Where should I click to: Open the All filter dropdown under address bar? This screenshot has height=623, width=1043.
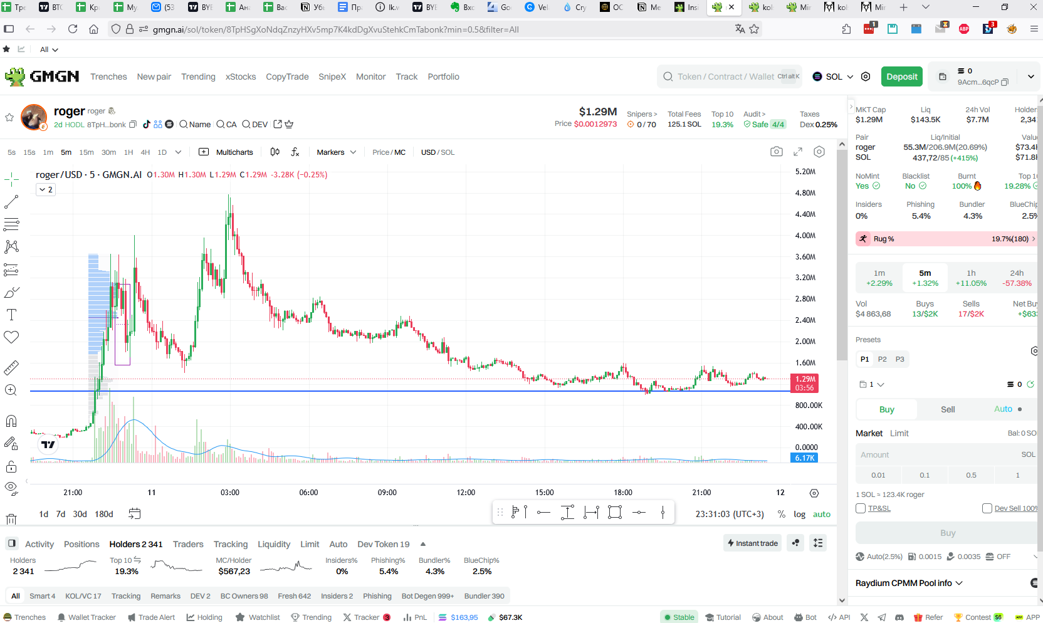click(49, 50)
